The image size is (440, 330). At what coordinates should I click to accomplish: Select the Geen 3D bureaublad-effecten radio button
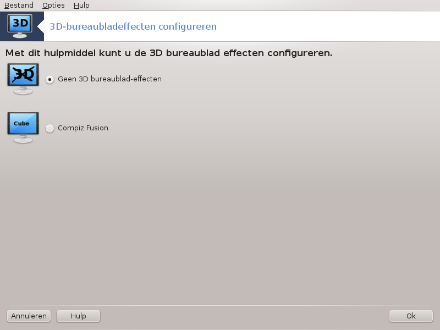[50, 79]
